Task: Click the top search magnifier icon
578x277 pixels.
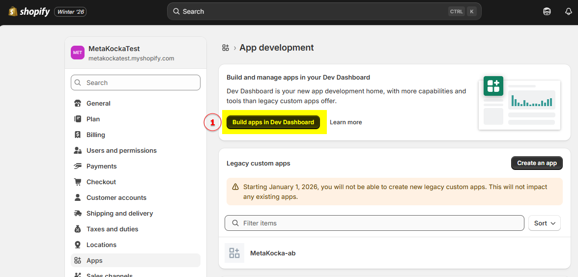Action: [176, 11]
